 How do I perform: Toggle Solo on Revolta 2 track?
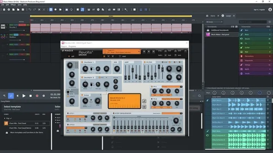pos(11,25)
